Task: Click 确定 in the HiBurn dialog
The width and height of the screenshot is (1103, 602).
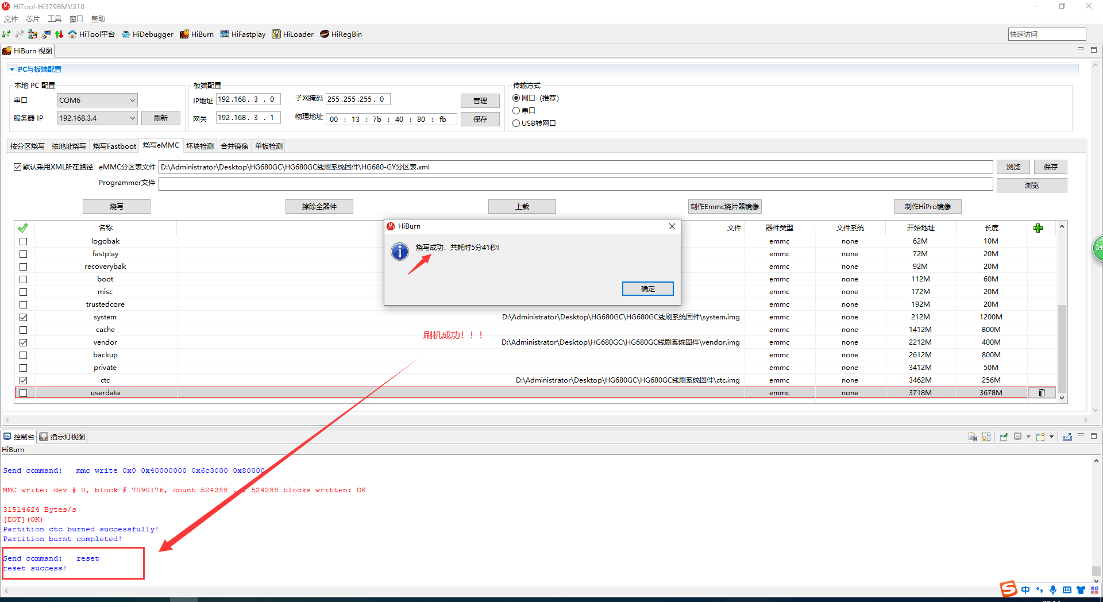Action: click(x=648, y=289)
